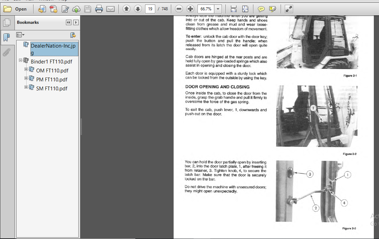
Task: Open the Attachments paperclip panel
Action: click(x=7, y=52)
